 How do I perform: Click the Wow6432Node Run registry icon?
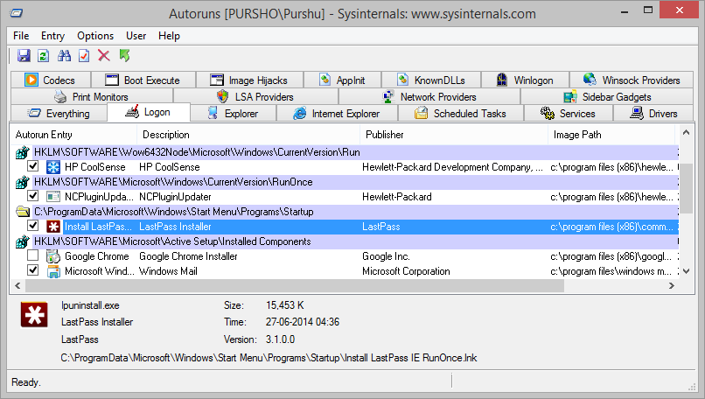(x=22, y=152)
